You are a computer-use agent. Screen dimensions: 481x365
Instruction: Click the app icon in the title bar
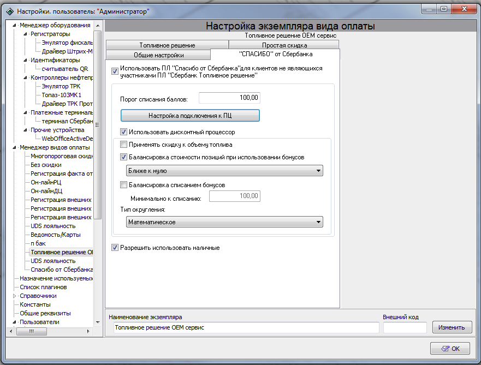pos(10,11)
